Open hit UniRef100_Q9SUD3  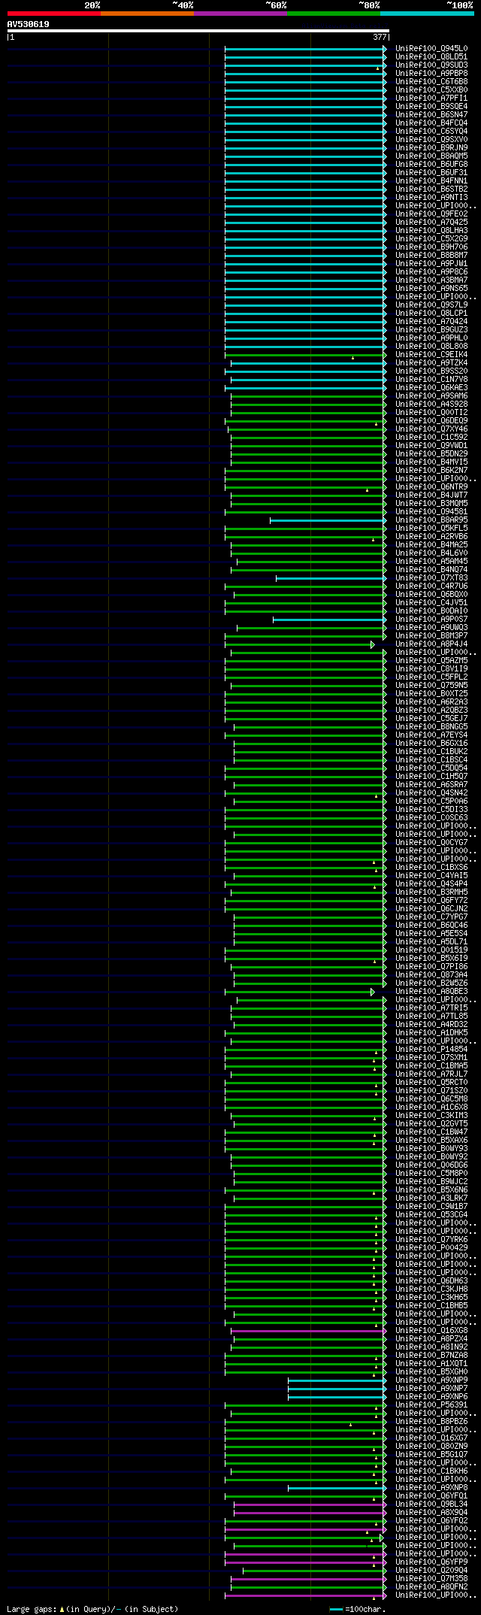[x=431, y=65]
